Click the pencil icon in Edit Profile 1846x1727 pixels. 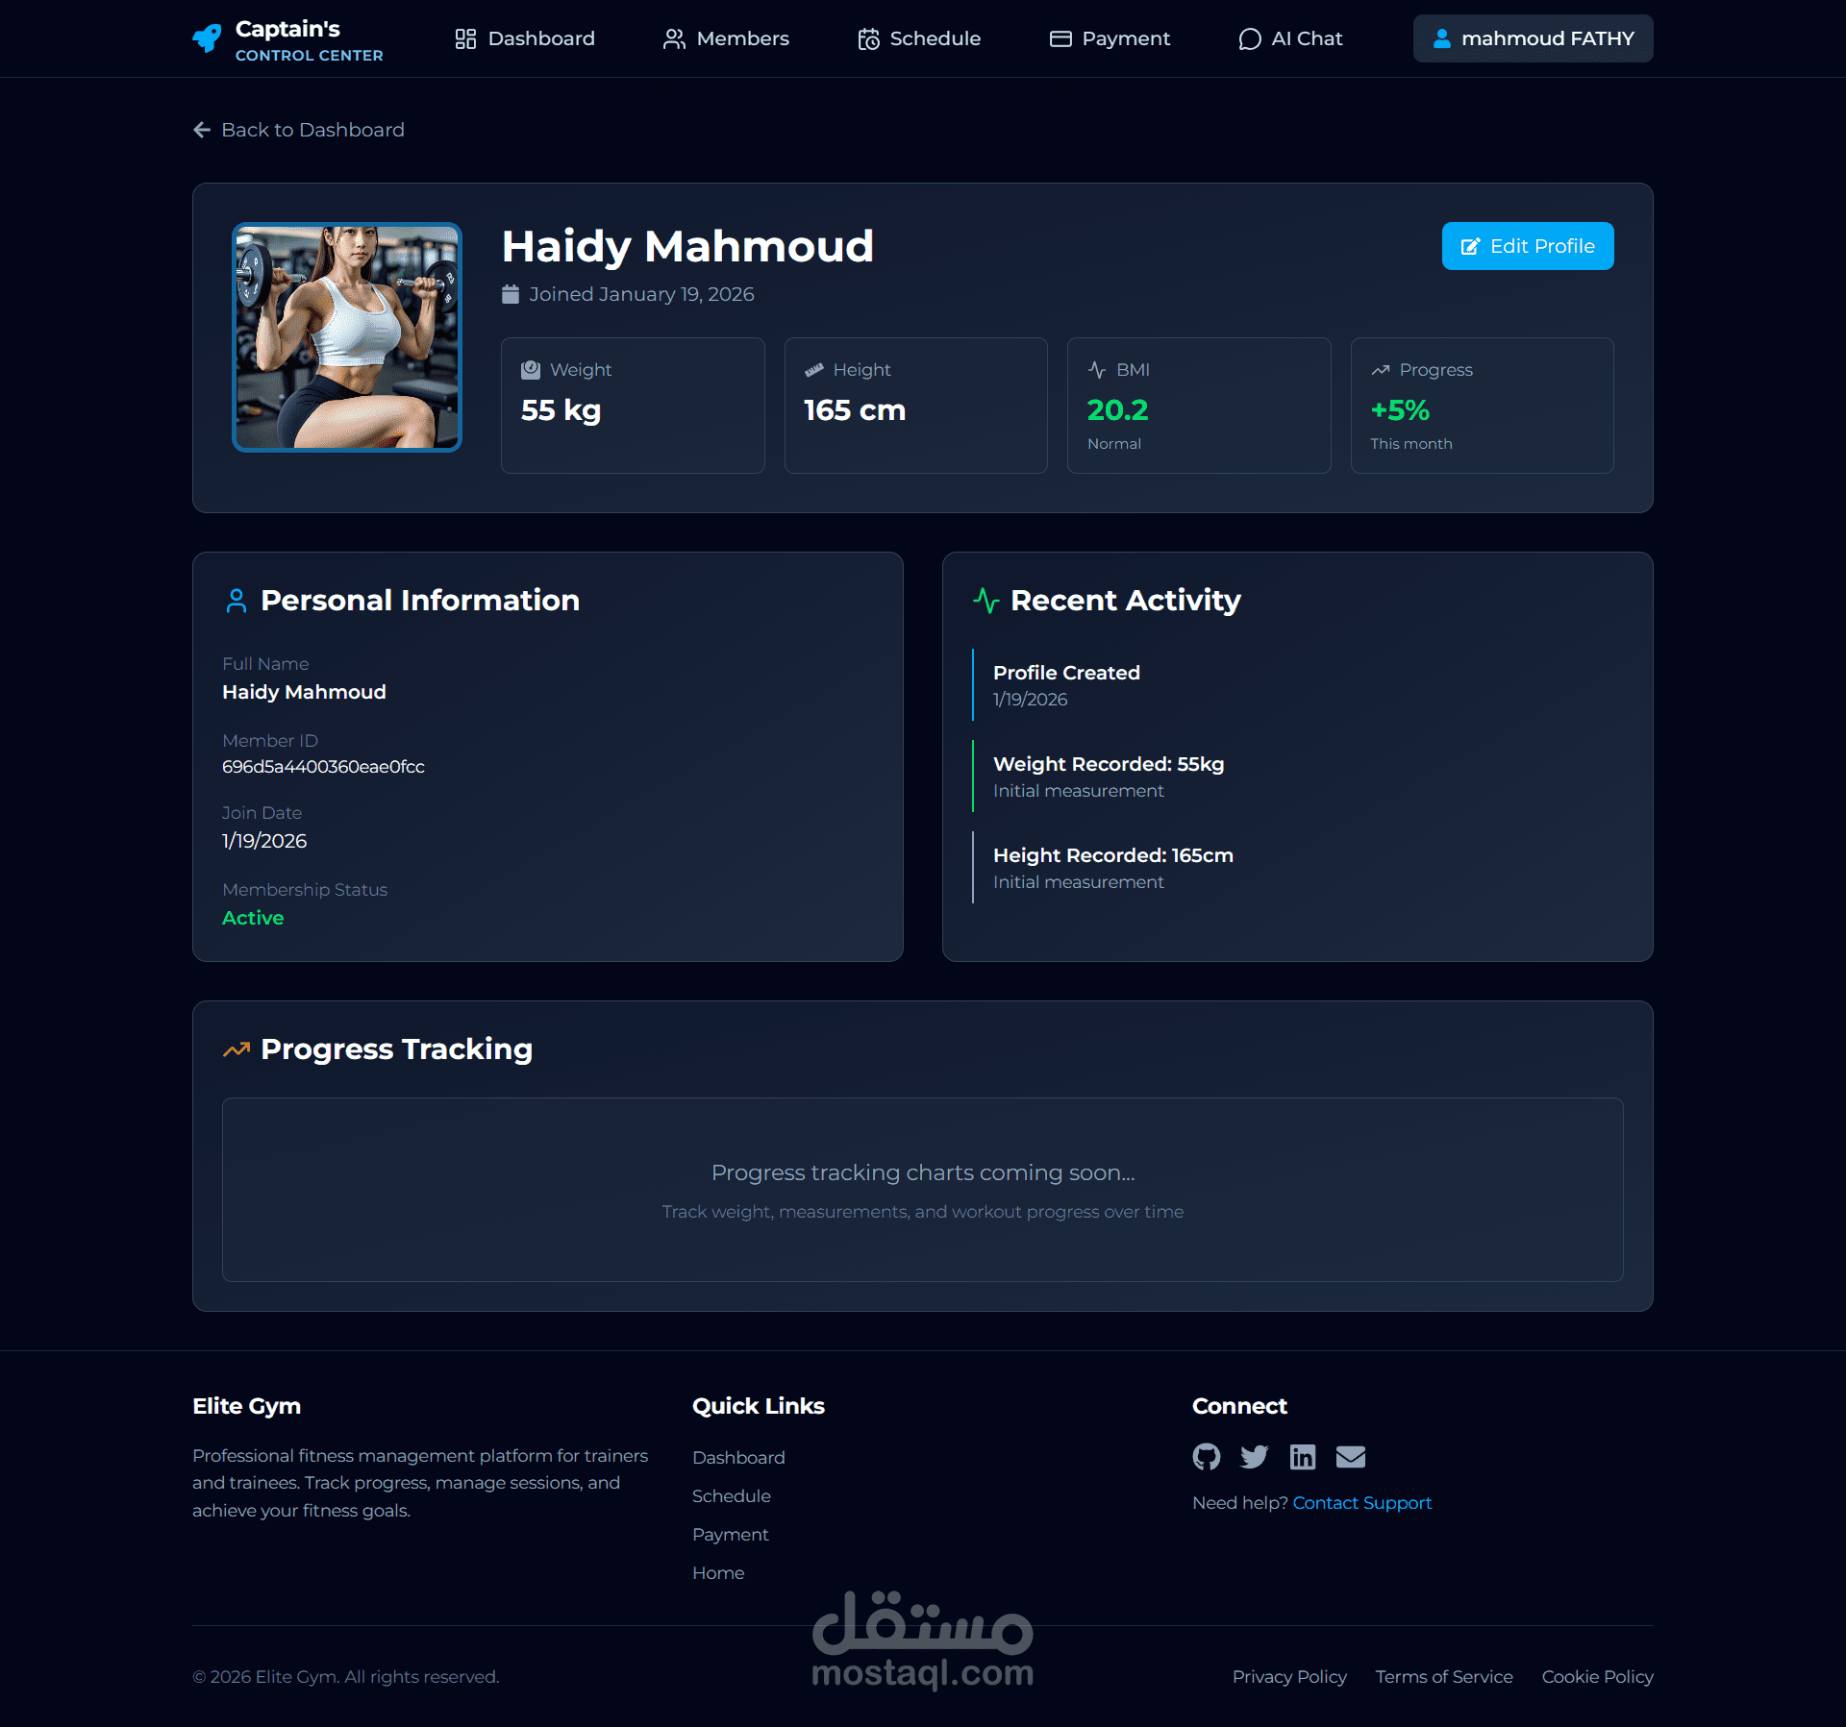pos(1469,247)
